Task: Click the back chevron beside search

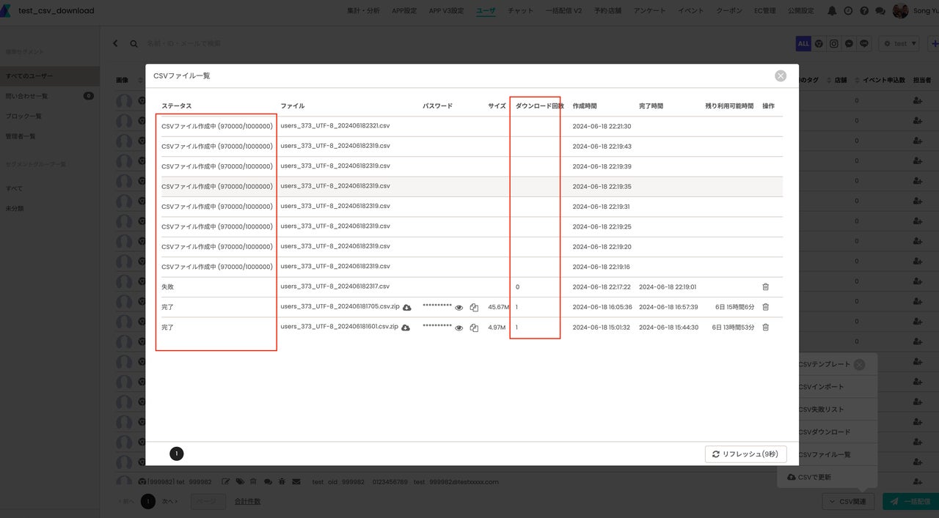Action: [x=115, y=44]
